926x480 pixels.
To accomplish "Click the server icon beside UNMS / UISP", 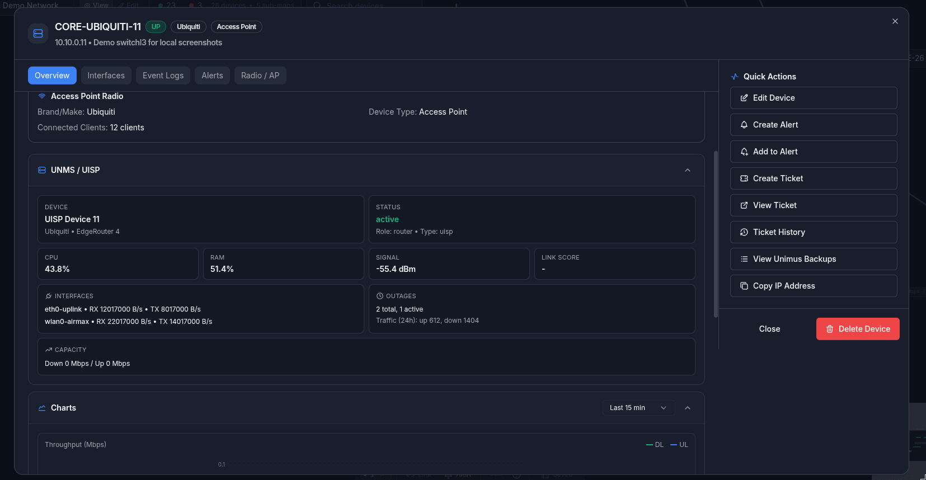I will 42,170.
